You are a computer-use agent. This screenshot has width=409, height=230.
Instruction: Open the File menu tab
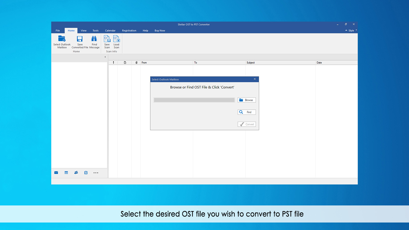pyautogui.click(x=58, y=31)
